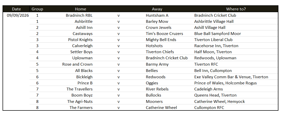This screenshot has width=283, height=113.
Task: Click the Ashbrittle Village Hall venue cell
Action: tap(214, 22)
